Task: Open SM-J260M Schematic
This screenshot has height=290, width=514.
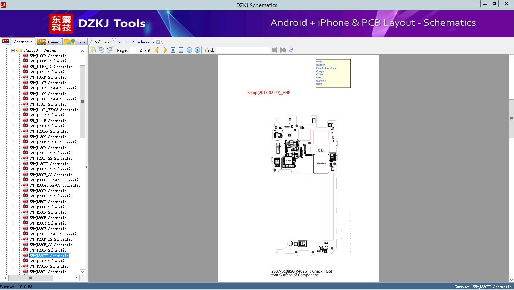Action: coord(48,218)
